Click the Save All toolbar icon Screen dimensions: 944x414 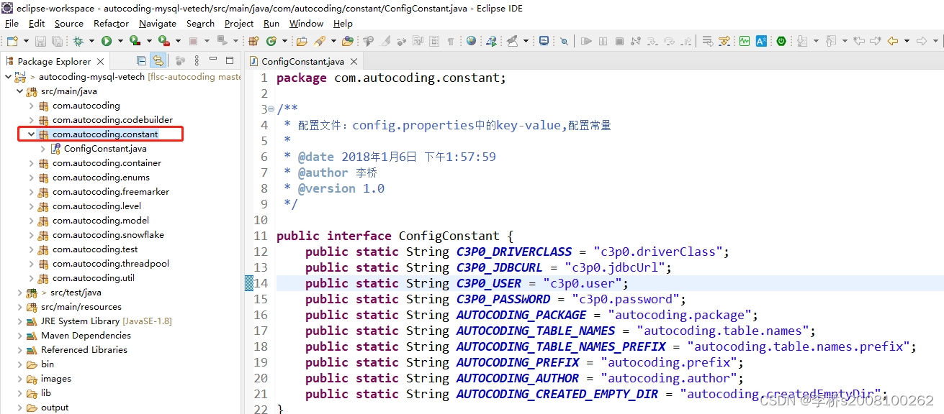click(x=57, y=40)
